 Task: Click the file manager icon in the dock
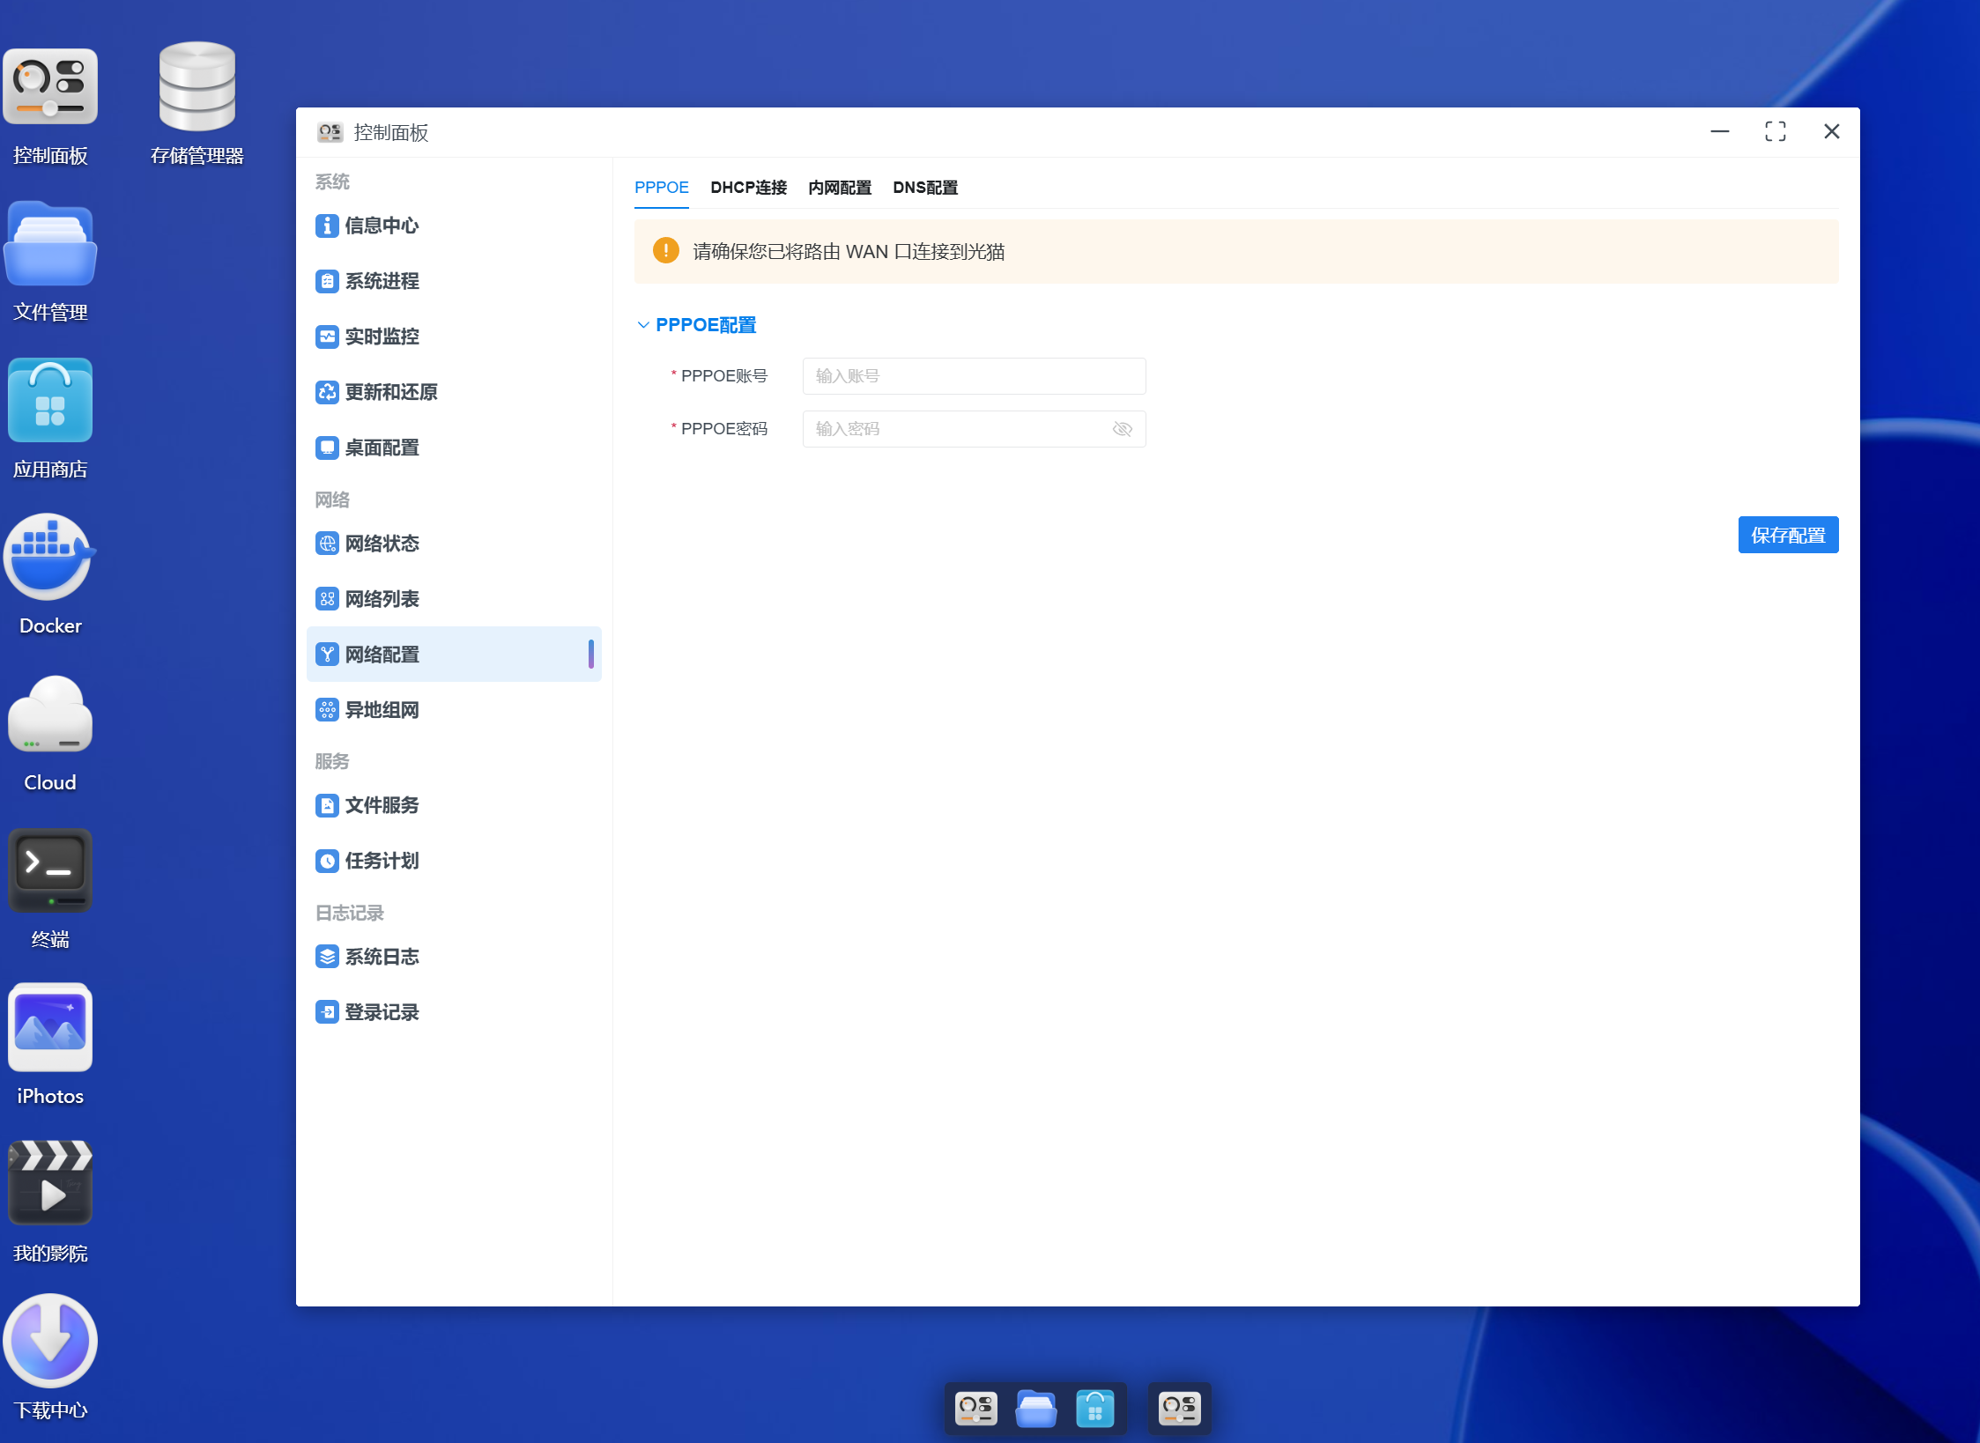click(x=1036, y=1408)
